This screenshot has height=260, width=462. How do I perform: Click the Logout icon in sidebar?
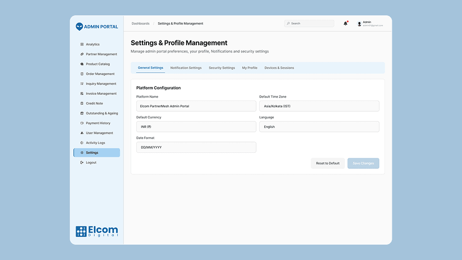(x=82, y=163)
